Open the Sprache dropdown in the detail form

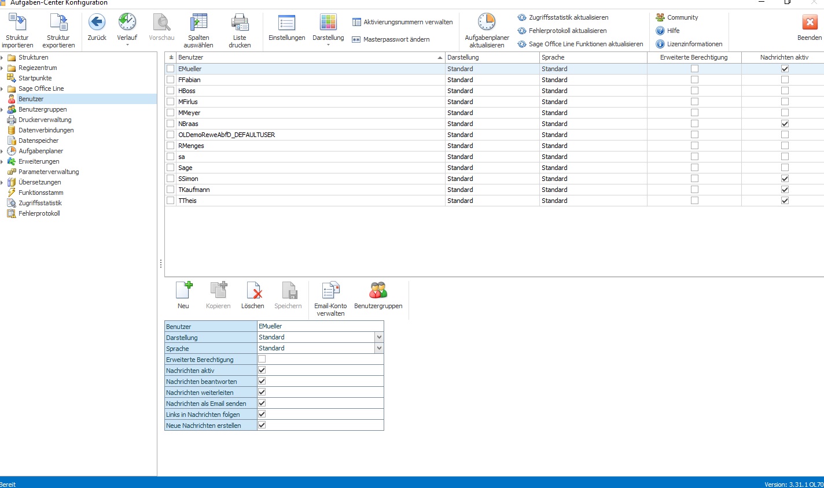(379, 349)
